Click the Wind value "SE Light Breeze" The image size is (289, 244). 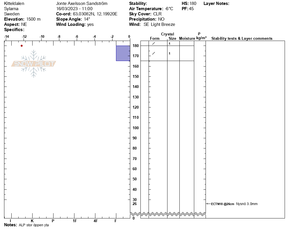(x=159, y=24)
